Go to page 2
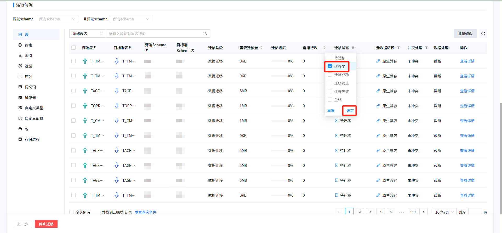This screenshot has width=502, height=233. (360, 212)
